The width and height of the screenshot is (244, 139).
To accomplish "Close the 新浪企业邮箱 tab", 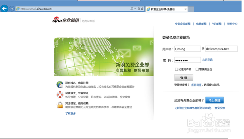I will coord(185,9).
